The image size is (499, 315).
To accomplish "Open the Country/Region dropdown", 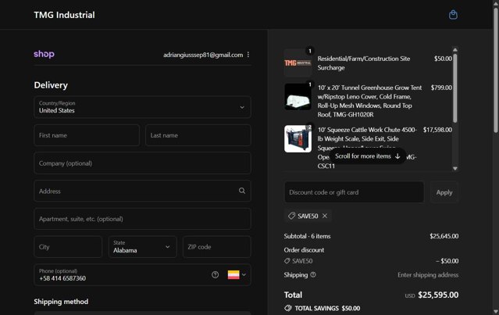I will pyautogui.click(x=142, y=107).
